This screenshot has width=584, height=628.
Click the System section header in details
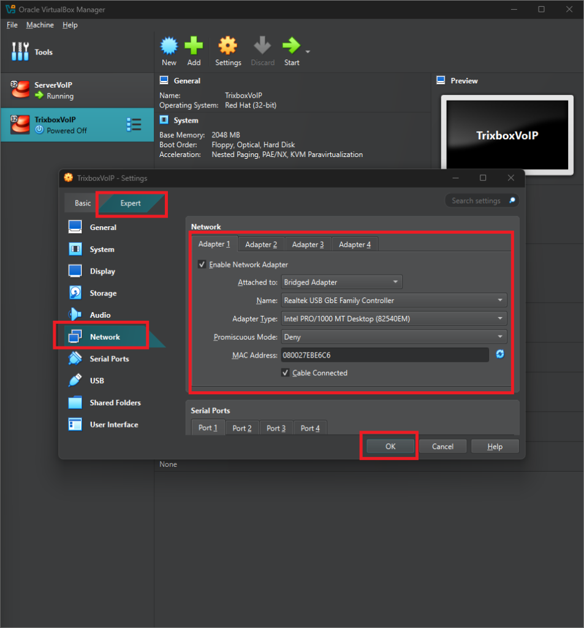coord(186,120)
